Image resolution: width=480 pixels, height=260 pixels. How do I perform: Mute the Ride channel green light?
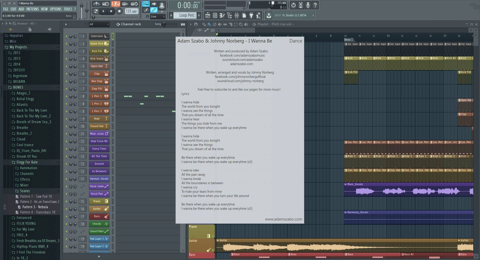coord(66,119)
